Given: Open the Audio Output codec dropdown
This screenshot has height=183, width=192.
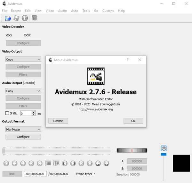Looking at the screenshot, I should [23, 91].
